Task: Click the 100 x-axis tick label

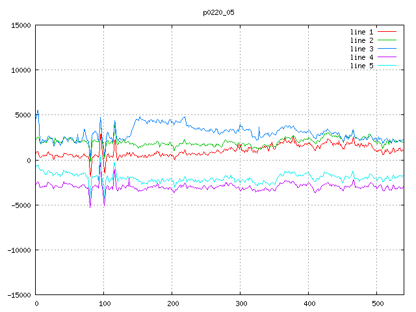Action: tap(104, 304)
